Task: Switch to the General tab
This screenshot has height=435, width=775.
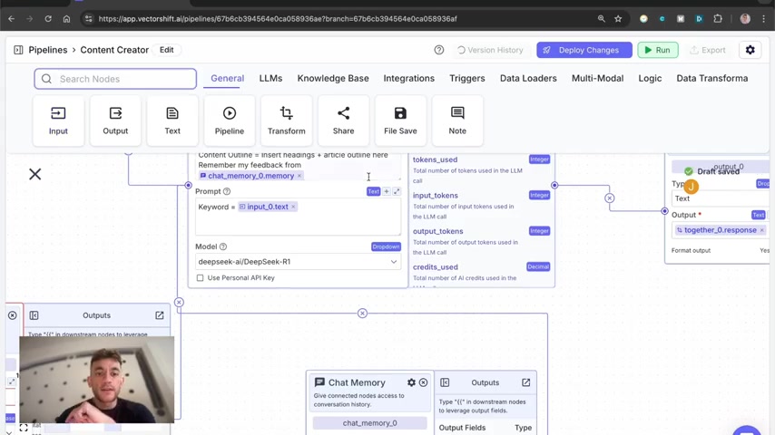Action: pyautogui.click(x=228, y=78)
